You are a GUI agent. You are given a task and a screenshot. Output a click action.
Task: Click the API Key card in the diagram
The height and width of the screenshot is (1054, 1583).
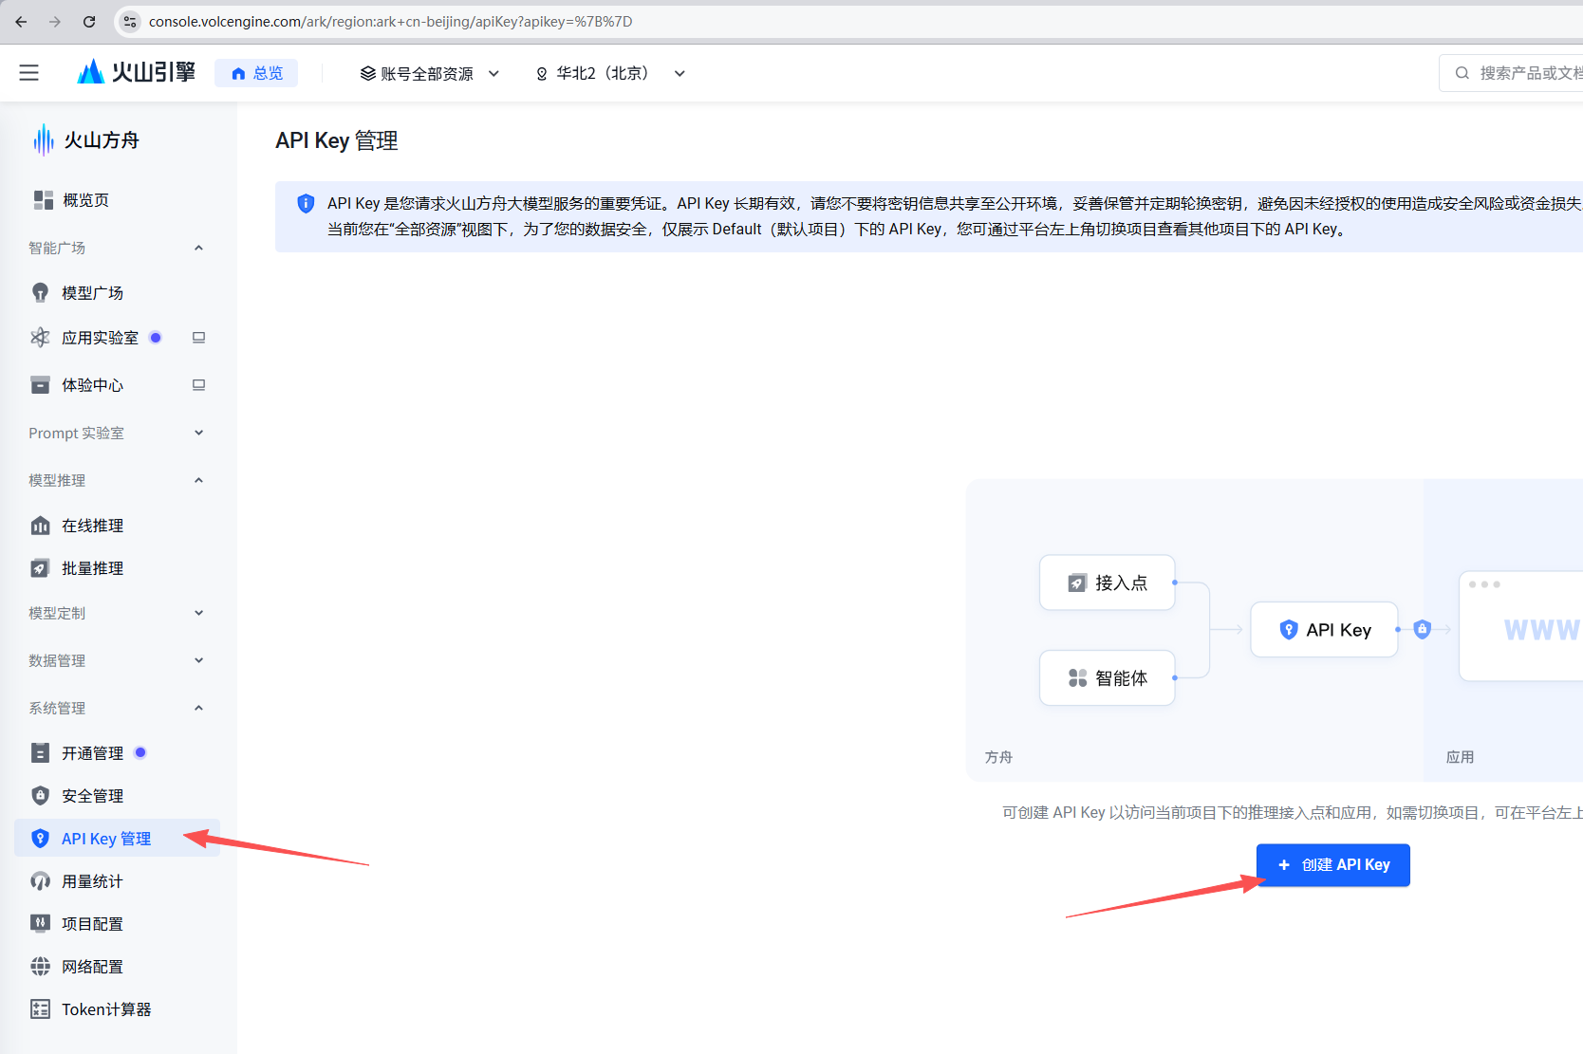[1324, 630]
